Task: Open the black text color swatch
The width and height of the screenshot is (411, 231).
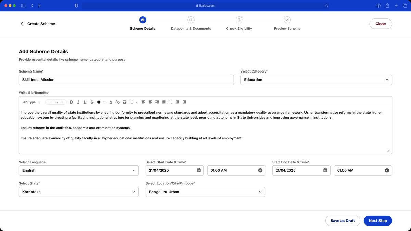Action: 99,102
